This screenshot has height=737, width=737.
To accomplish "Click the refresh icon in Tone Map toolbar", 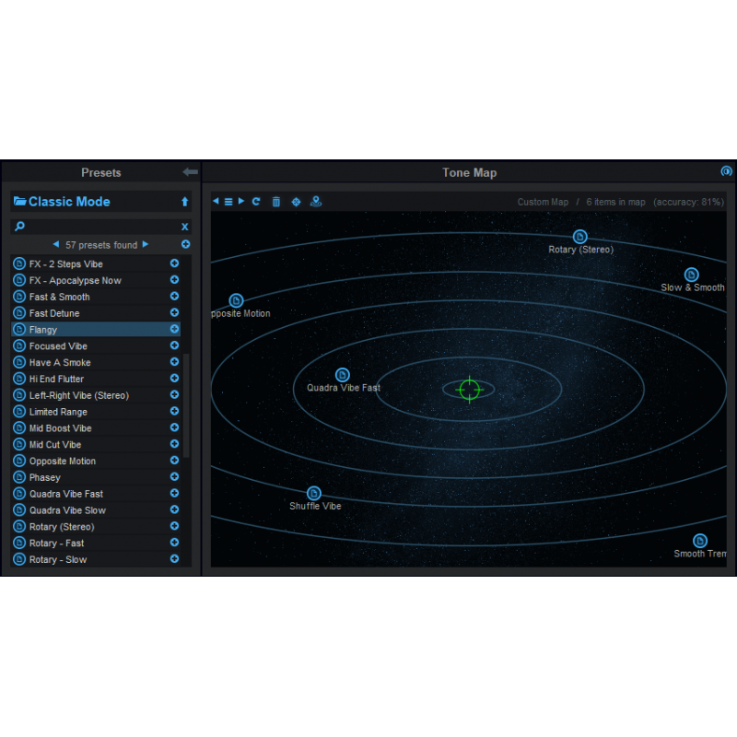I will (x=256, y=202).
